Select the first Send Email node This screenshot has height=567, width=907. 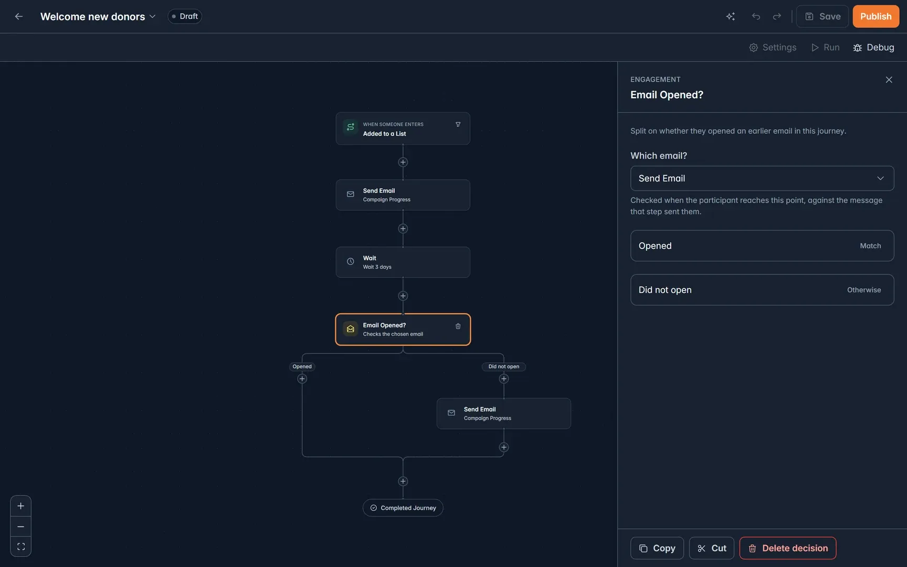(x=403, y=195)
